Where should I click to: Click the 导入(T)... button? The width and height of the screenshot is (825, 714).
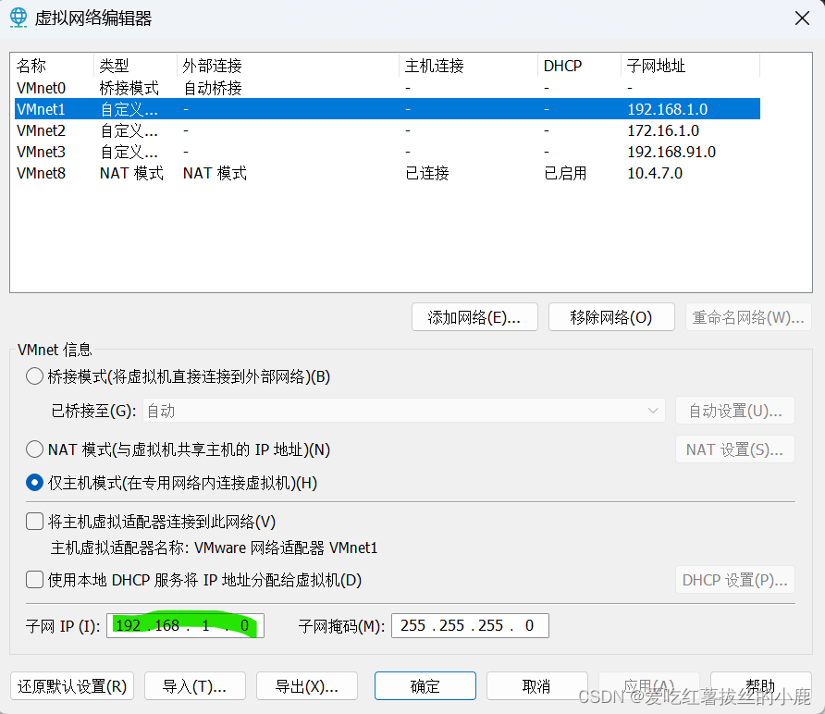click(194, 686)
